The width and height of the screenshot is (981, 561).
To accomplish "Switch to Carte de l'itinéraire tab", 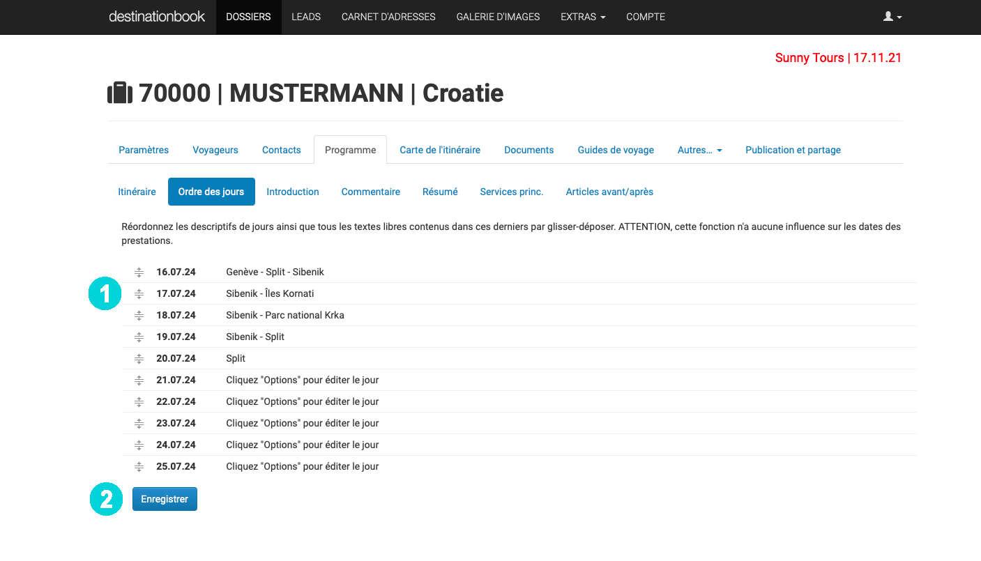I will pyautogui.click(x=440, y=150).
